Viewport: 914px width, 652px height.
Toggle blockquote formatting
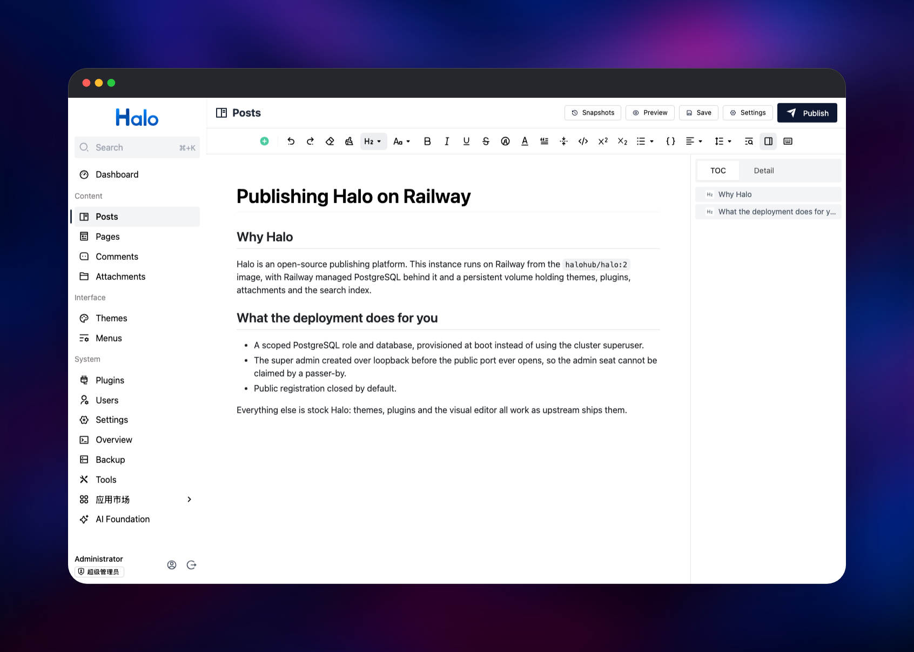544,141
